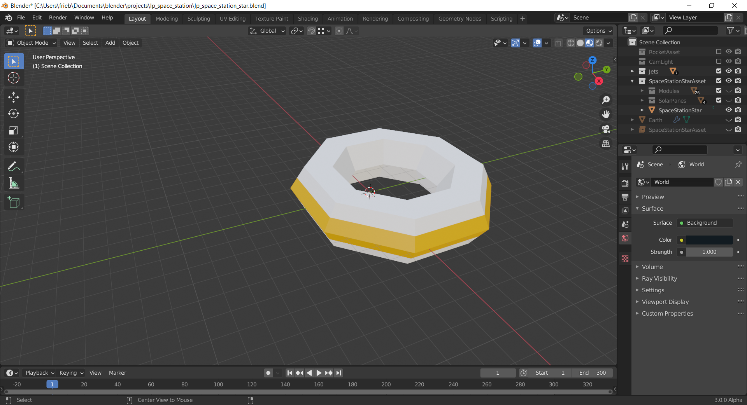
Task: Open the Global transform orientation dropdown
Action: [x=267, y=31]
